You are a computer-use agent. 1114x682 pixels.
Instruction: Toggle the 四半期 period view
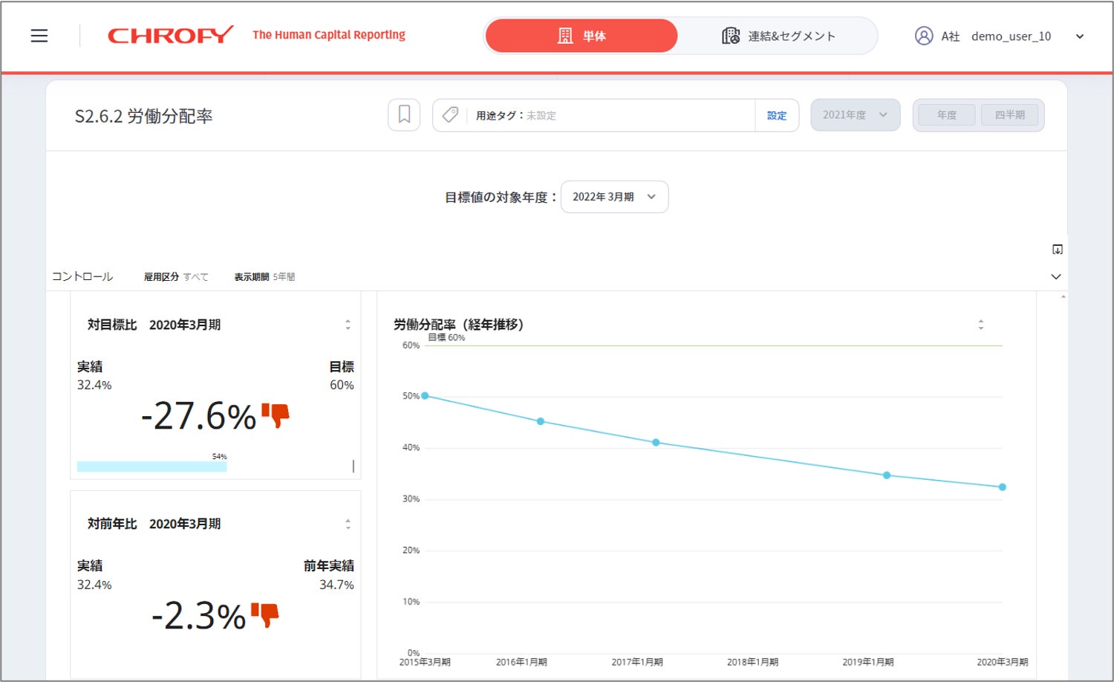(1009, 115)
